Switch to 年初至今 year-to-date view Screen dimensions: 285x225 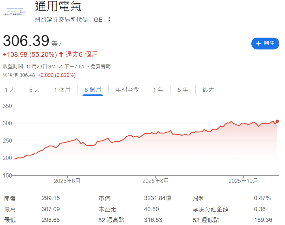click(127, 90)
